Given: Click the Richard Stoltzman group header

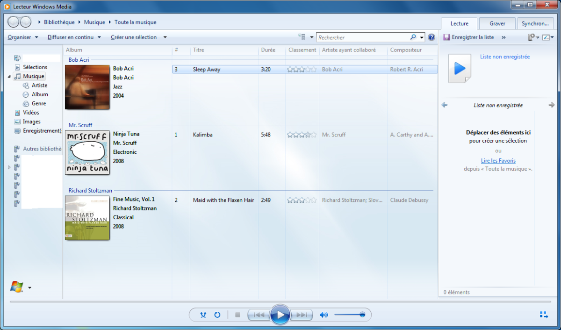Looking at the screenshot, I should (90, 191).
